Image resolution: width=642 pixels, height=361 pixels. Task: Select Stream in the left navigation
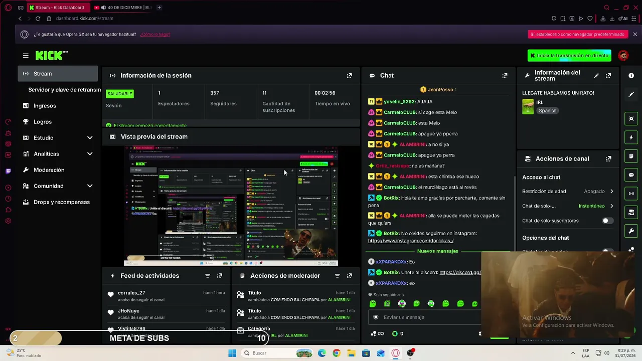(x=58, y=74)
